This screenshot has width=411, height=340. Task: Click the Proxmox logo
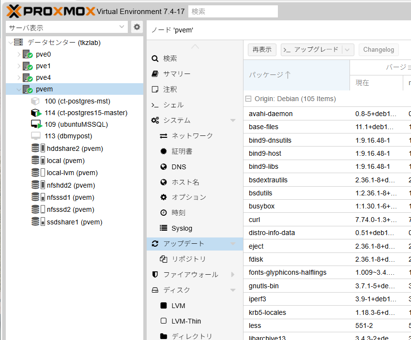click(51, 11)
